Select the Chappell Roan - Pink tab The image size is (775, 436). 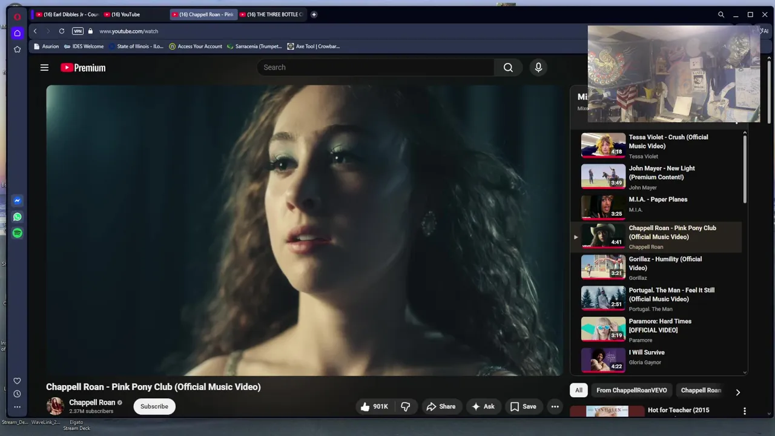point(203,15)
